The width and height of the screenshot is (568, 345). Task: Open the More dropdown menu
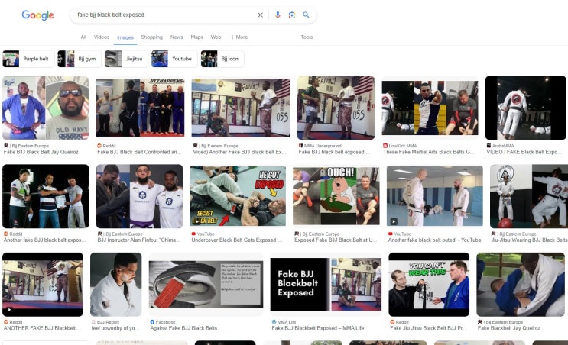(x=239, y=37)
